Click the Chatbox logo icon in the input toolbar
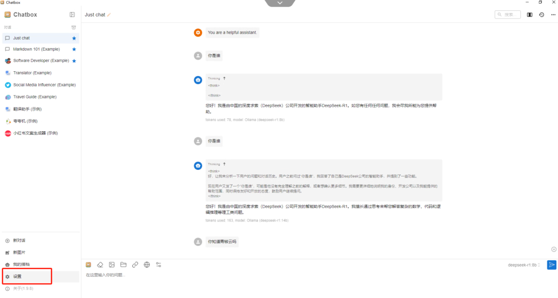Image resolution: width=558 pixels, height=298 pixels. 88,264
